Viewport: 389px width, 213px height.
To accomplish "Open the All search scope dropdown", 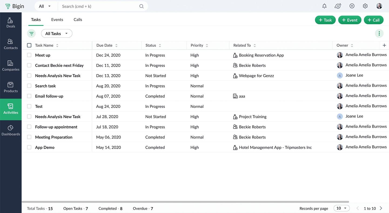I will tap(45, 6).
